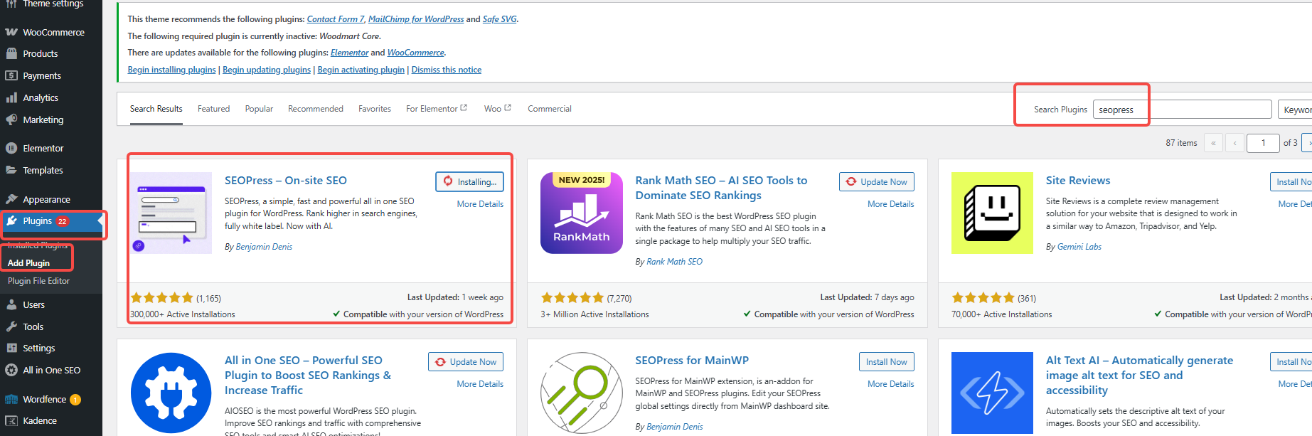
Task: Open Analytics bar chart icon
Action: [x=11, y=98]
